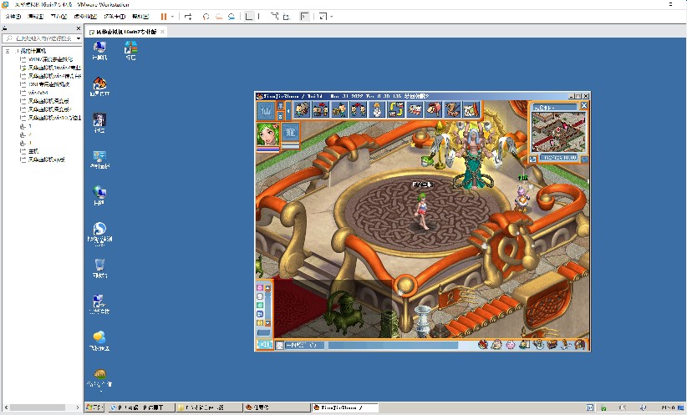The width and height of the screenshot is (687, 415).
Task: Open the 编辑(E) menu
Action: [35, 17]
